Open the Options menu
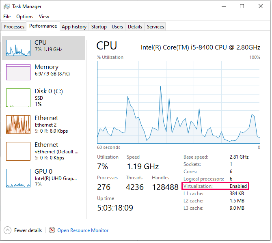272x243 pixels. [25, 17]
